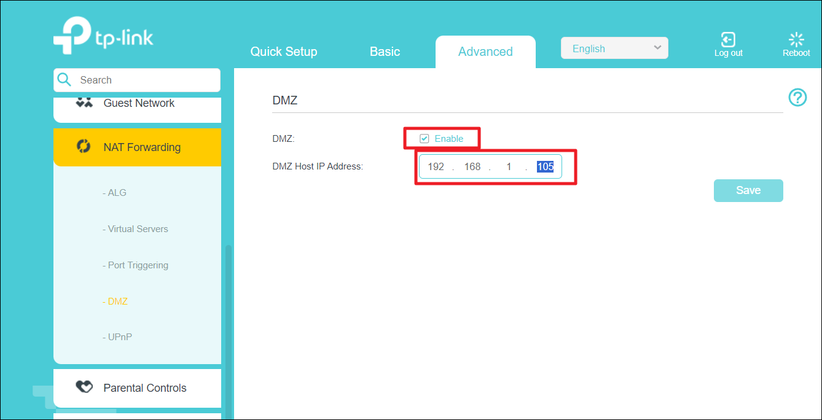Click the last IP octet field 105
Viewport: 822px width, 420px height.
(546, 166)
